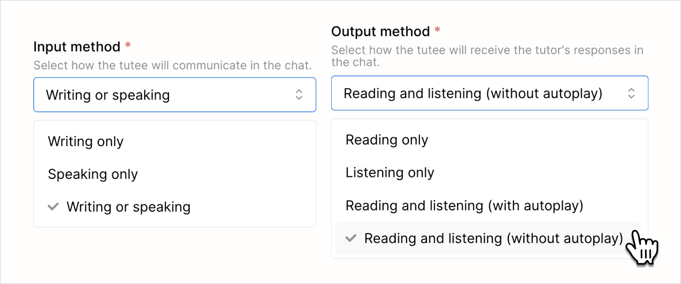681x284 pixels.
Task: Click the red asterisk next to Output method
Action: point(437,30)
